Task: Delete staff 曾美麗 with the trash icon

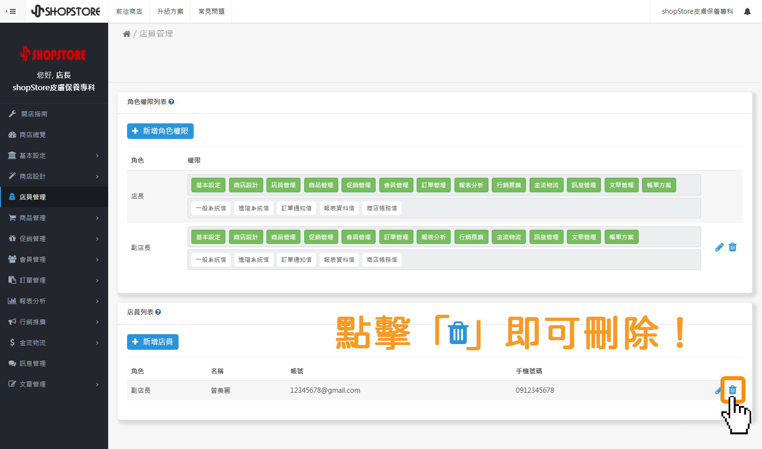Action: [733, 390]
